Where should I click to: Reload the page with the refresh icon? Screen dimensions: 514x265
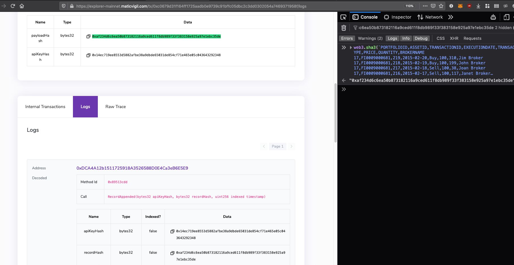pyautogui.click(x=13, y=6)
